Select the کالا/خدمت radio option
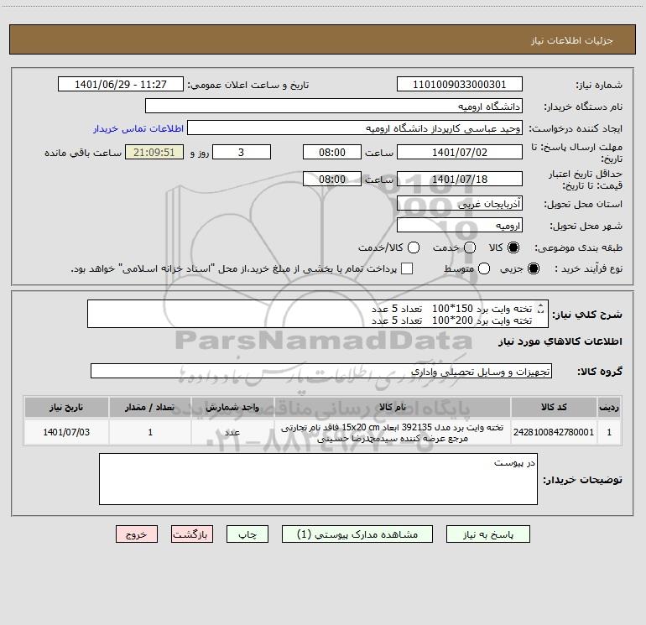The image size is (646, 625). (x=414, y=247)
